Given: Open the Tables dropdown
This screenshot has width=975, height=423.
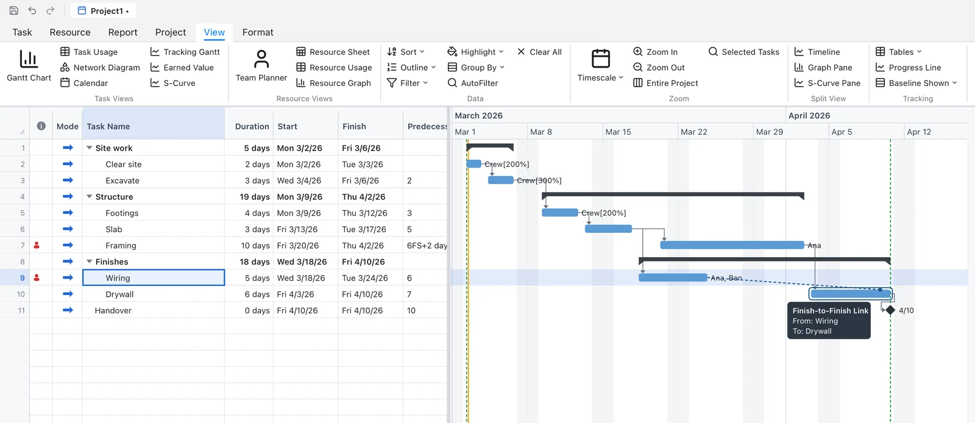Looking at the screenshot, I should point(899,52).
